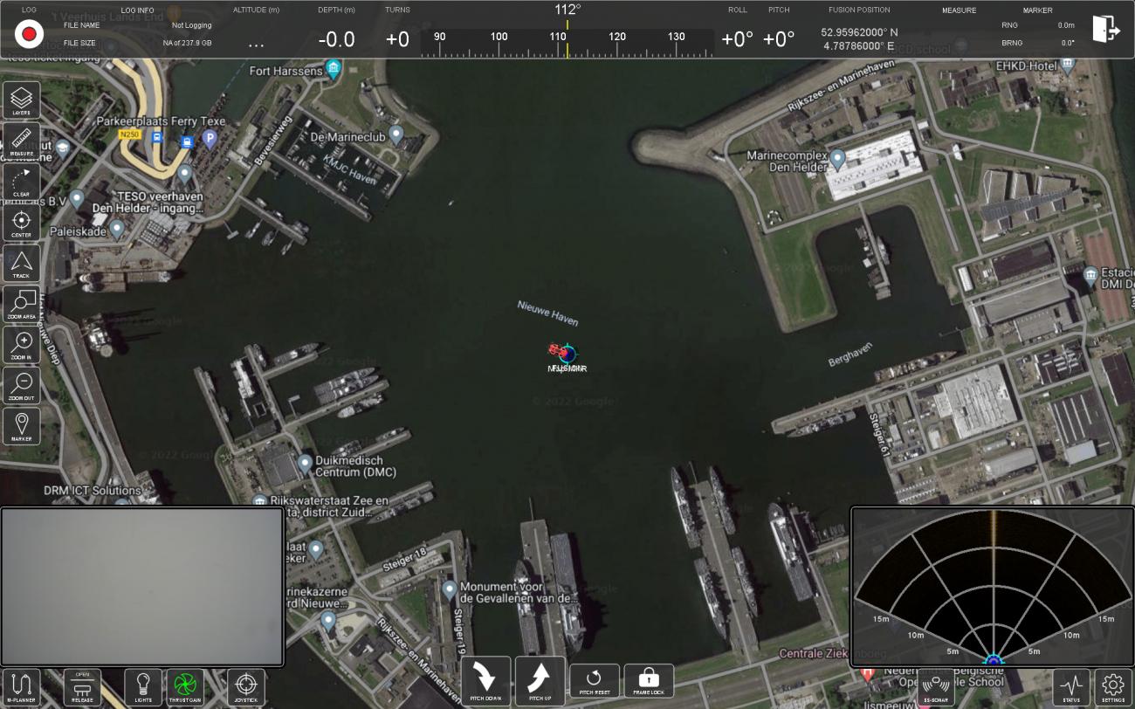Click Pitch Up arrow
Viewport: 1135px width, 709px height.
[540, 681]
